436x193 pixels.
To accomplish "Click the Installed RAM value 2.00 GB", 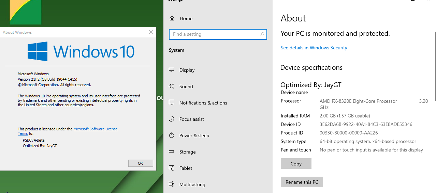I will coord(345,116).
